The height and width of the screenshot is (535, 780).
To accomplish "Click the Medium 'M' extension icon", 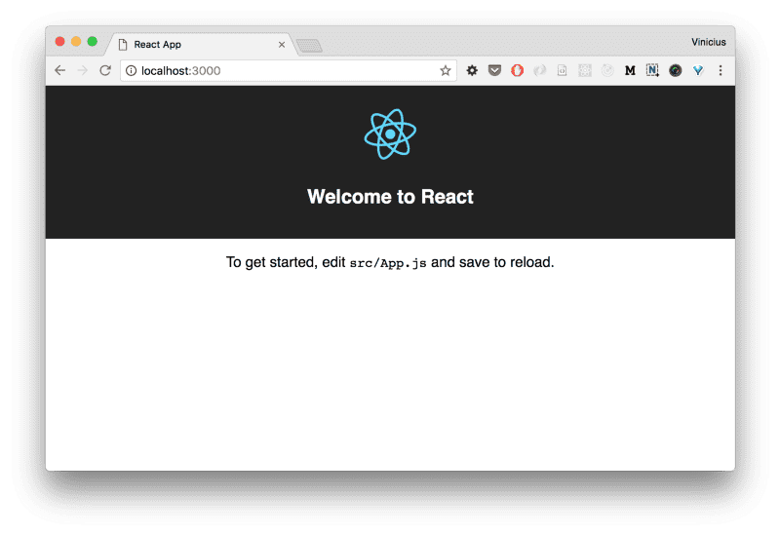I will pos(630,70).
